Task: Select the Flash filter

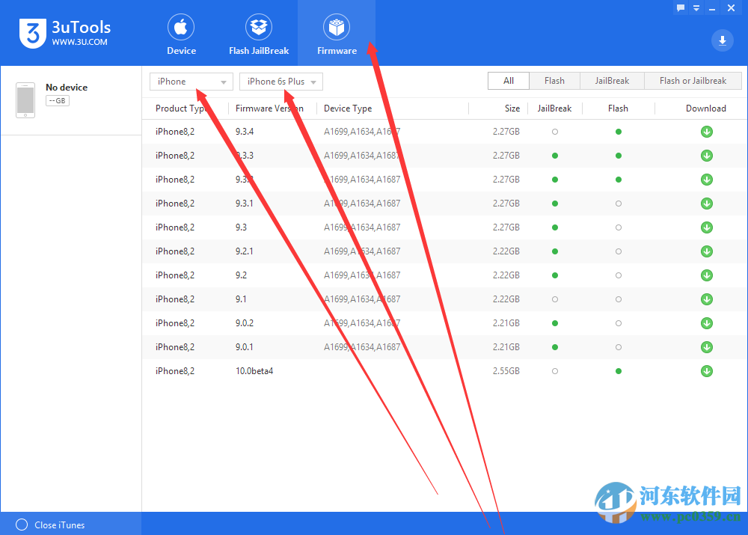Action: click(x=554, y=80)
